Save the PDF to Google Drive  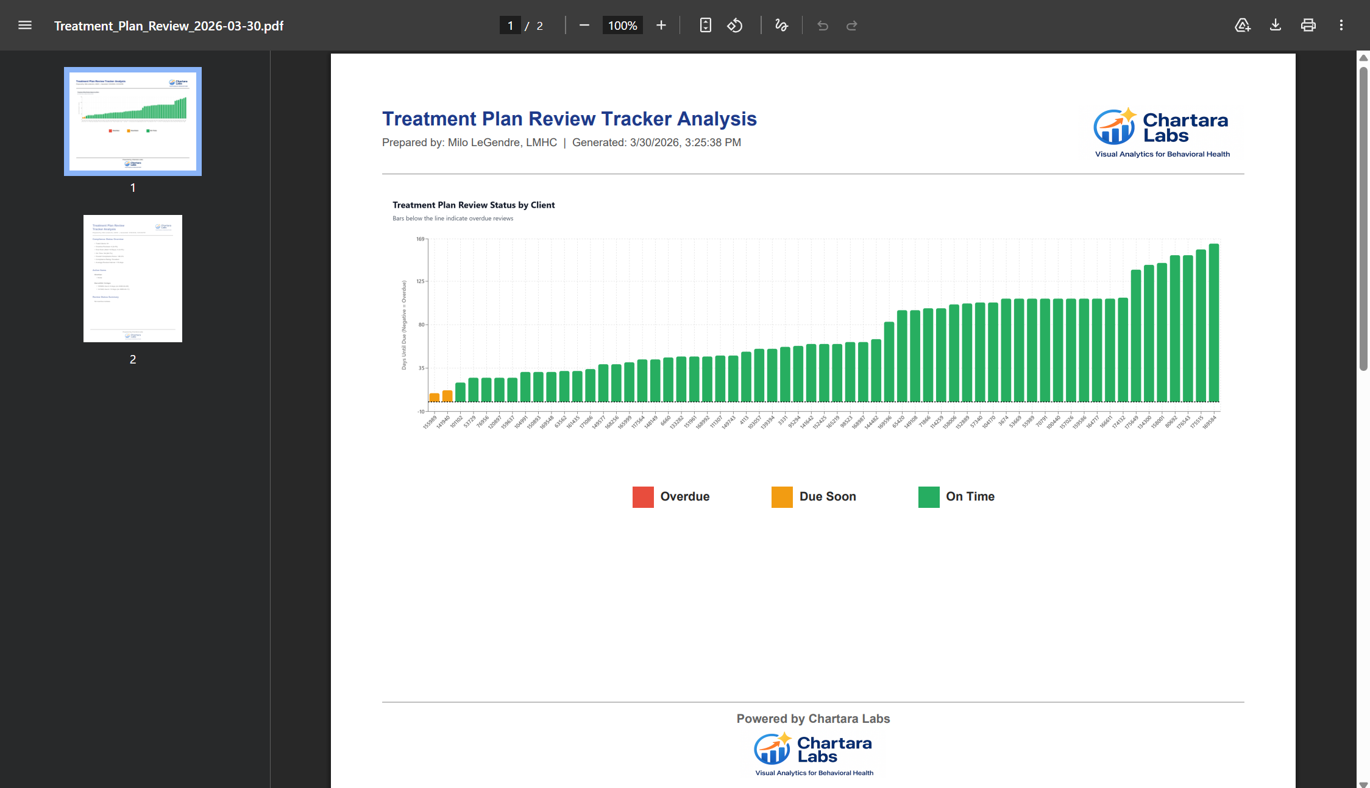coord(1243,25)
